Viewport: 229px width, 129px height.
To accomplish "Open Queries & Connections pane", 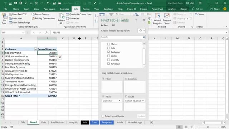I will pos(79,14).
